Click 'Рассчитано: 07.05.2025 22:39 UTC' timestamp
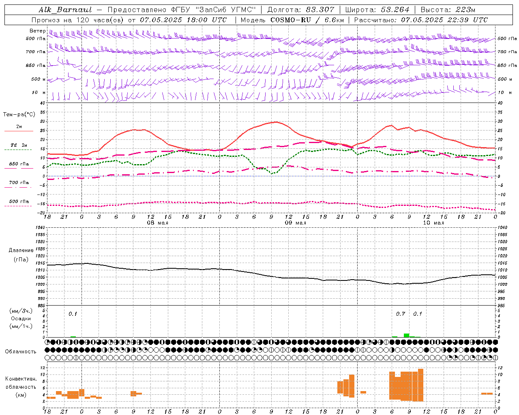Viewport: 519px width, 415px height. pyautogui.click(x=421, y=20)
